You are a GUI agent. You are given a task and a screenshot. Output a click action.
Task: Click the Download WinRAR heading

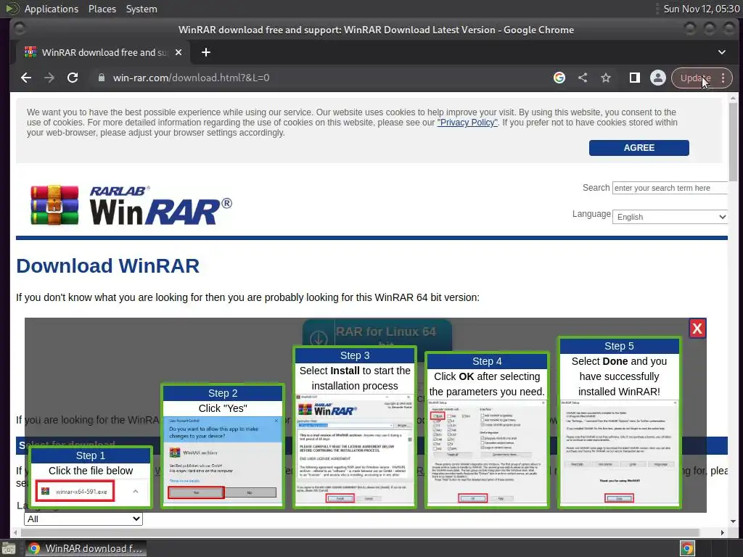108,265
